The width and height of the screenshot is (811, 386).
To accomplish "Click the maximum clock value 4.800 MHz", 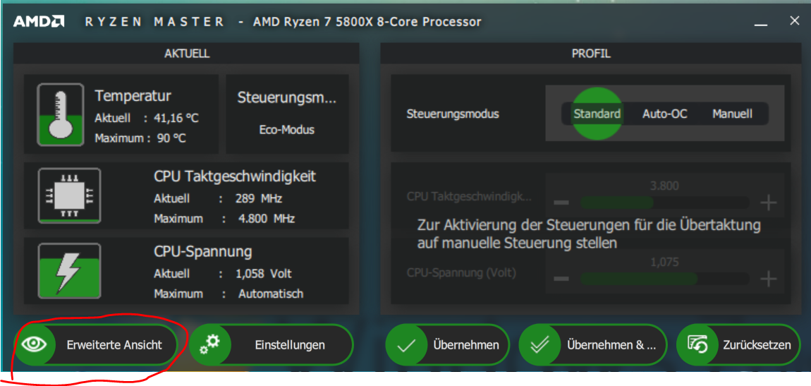I will (266, 219).
